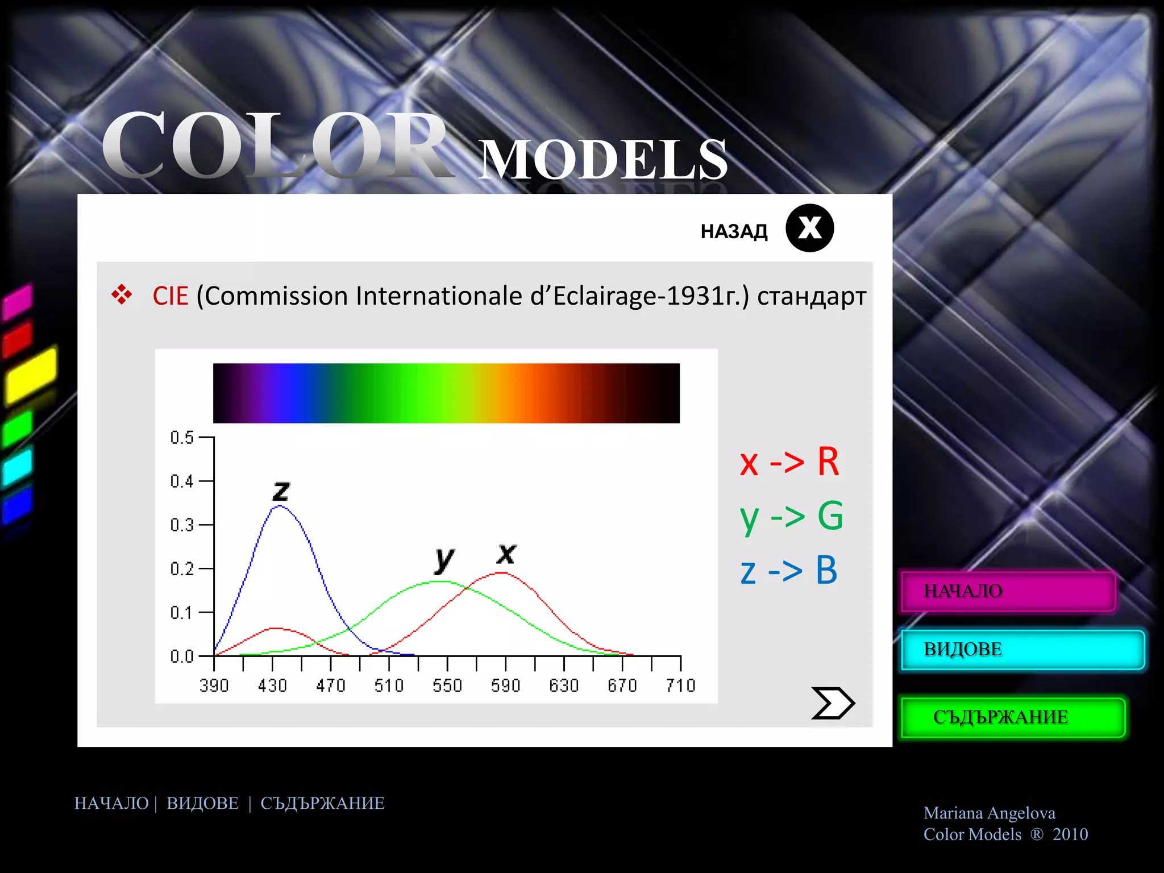Click the magenta block on left sidebar

[x=18, y=301]
